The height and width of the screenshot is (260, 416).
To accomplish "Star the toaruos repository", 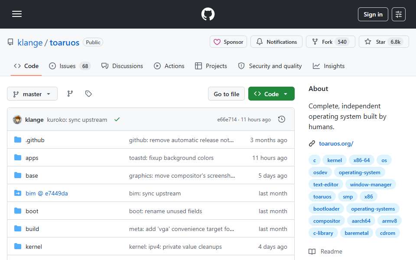I will [x=383, y=42].
